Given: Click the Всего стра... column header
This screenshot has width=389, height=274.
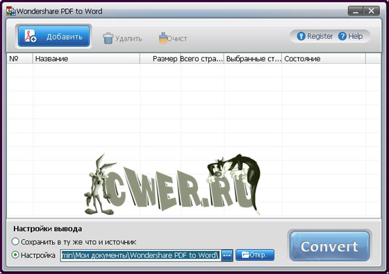Looking at the screenshot, I should click(x=202, y=59).
